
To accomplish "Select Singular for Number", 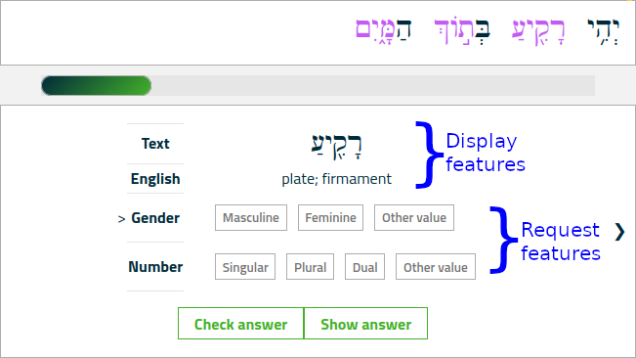I will coord(245,267).
